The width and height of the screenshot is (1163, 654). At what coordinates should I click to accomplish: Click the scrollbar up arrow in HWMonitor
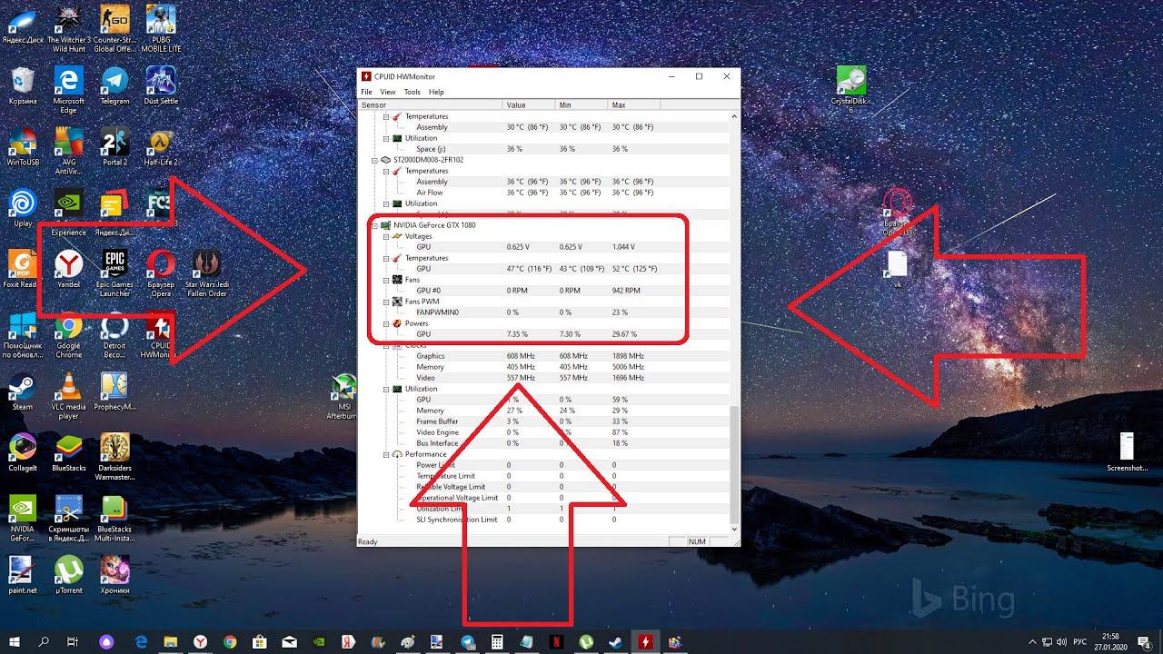734,116
